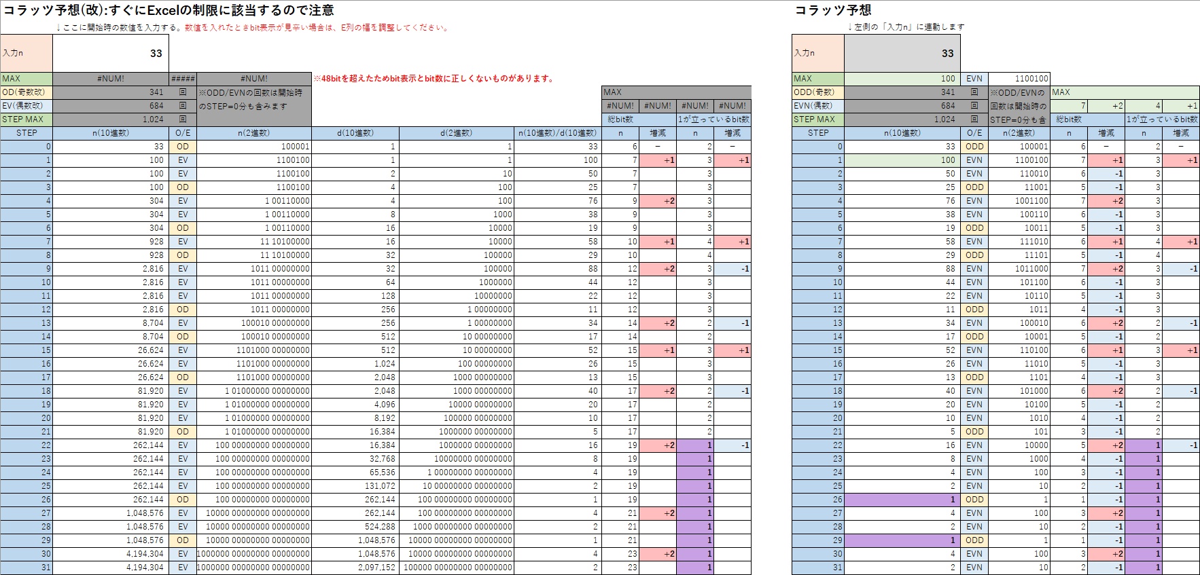This screenshot has height=575, width=1200.
Task: Select binary 1011000 in the right table, STEP 9
Action: coord(1019,269)
